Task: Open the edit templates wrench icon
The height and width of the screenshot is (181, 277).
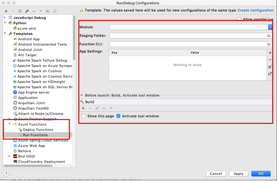Action: tap(27, 11)
